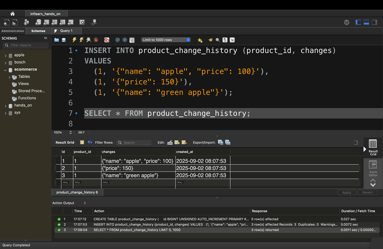The image size is (383, 249).
Task: Expand the Tables node under ecommerce
Action: [10, 77]
